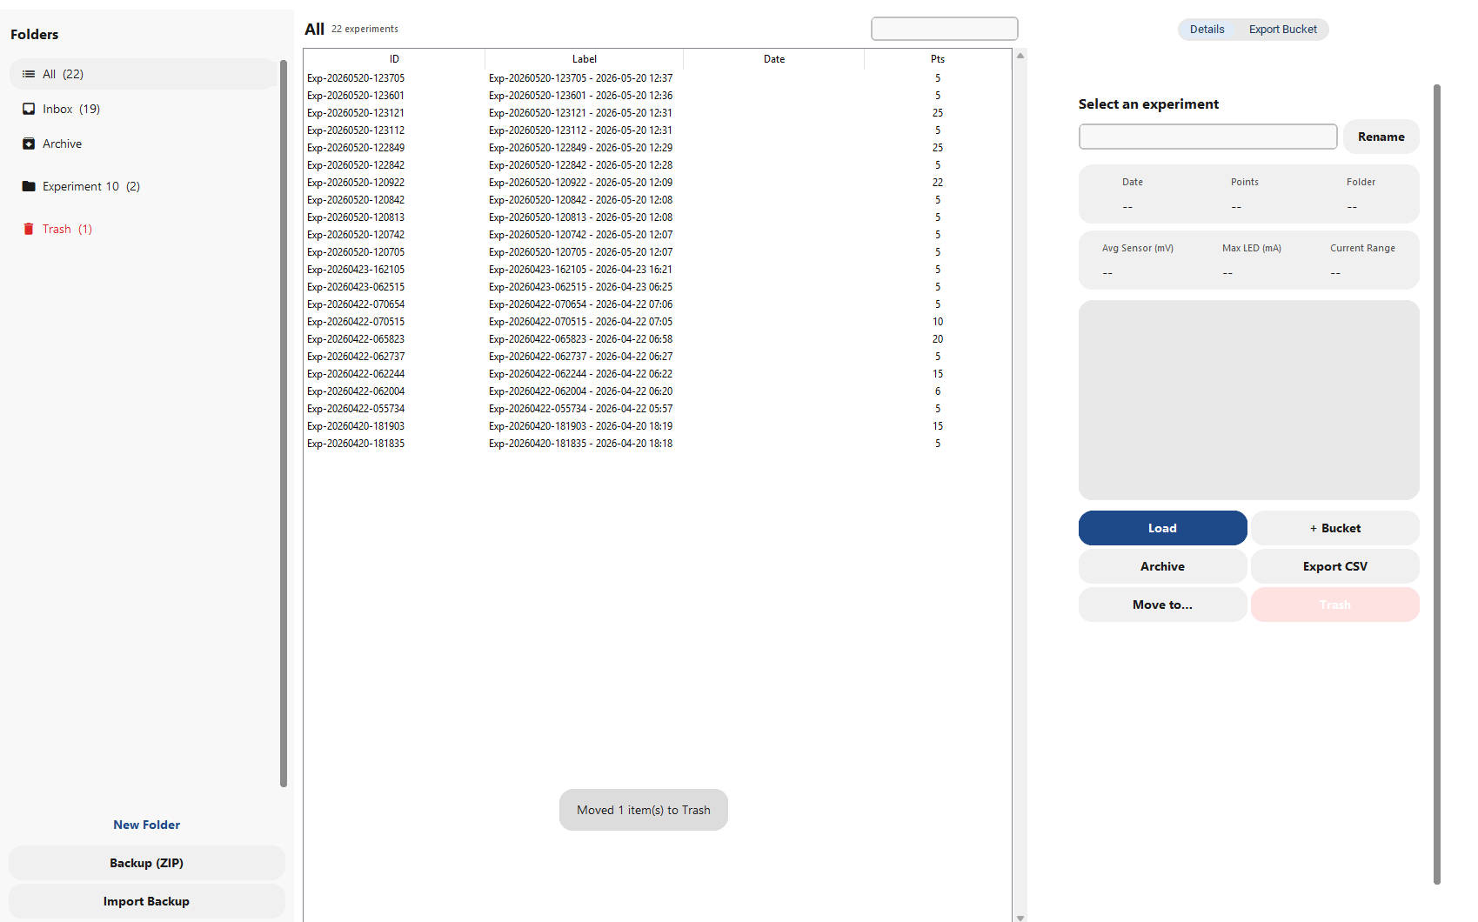The height and width of the screenshot is (922, 1478).
Task: Select row Exp-20260422-062244
Action: 658,374
